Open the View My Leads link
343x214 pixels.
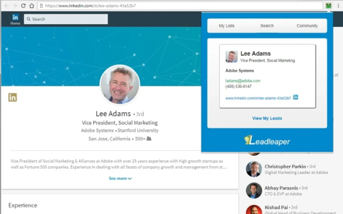(267, 118)
